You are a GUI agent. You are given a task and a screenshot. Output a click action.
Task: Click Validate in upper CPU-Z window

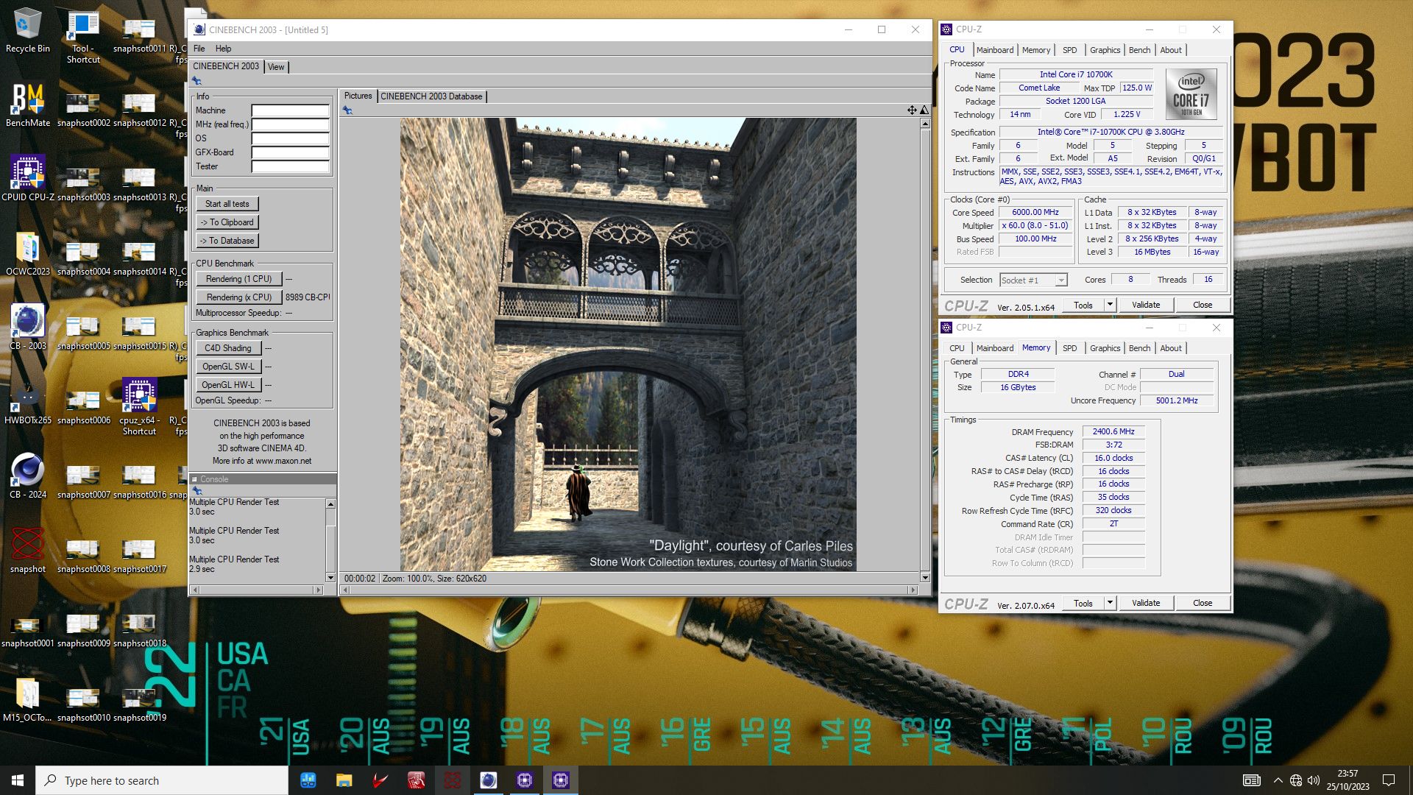click(x=1145, y=305)
